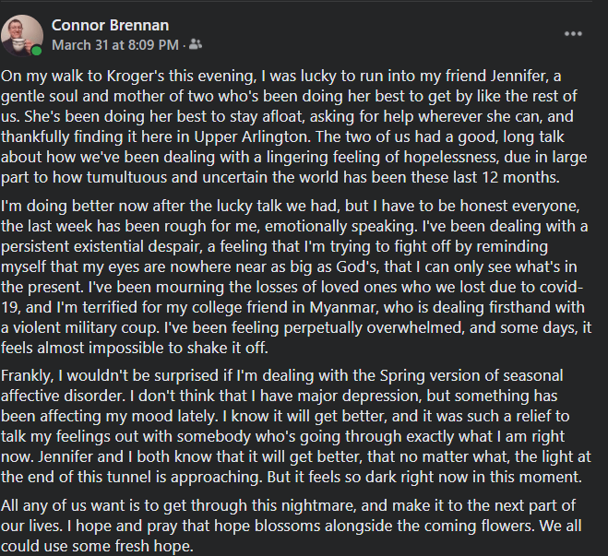Open the March 31 at 8:09 PM timestamp
The height and width of the screenshot is (556, 608).
pyautogui.click(x=115, y=43)
